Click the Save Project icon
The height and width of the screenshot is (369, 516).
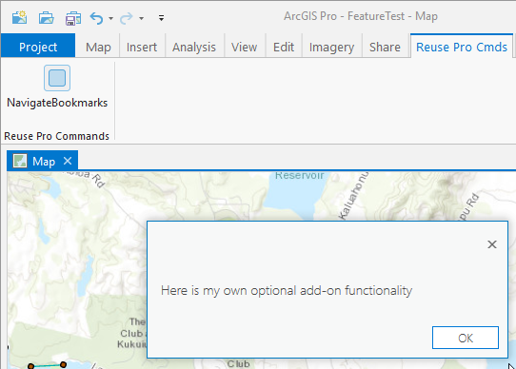73,18
